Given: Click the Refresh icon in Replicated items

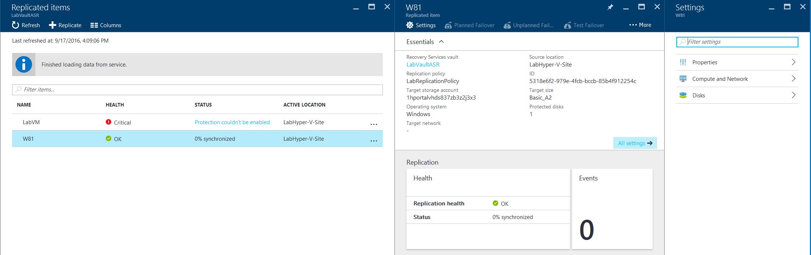Looking at the screenshot, I should click(x=15, y=25).
